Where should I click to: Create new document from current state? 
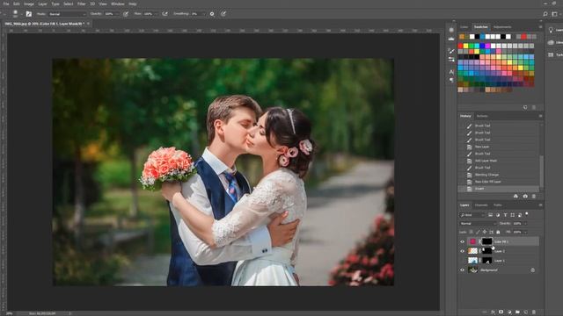click(x=516, y=197)
